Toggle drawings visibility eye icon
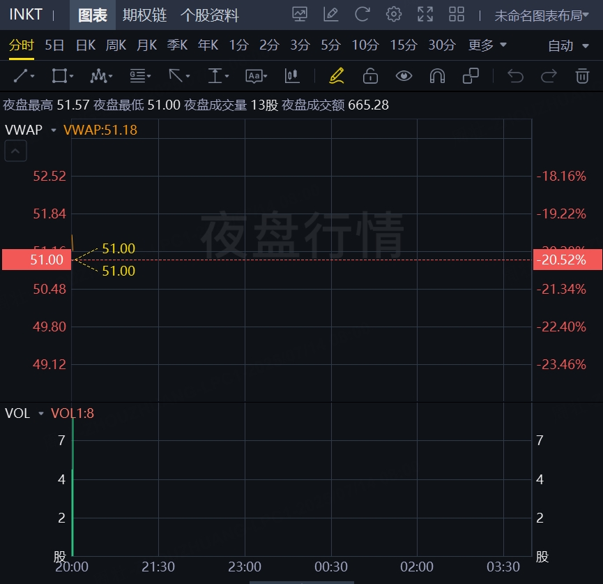The width and height of the screenshot is (603, 584). tap(404, 75)
